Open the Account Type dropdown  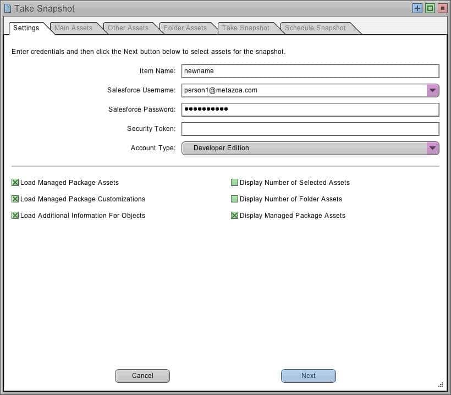(310, 148)
